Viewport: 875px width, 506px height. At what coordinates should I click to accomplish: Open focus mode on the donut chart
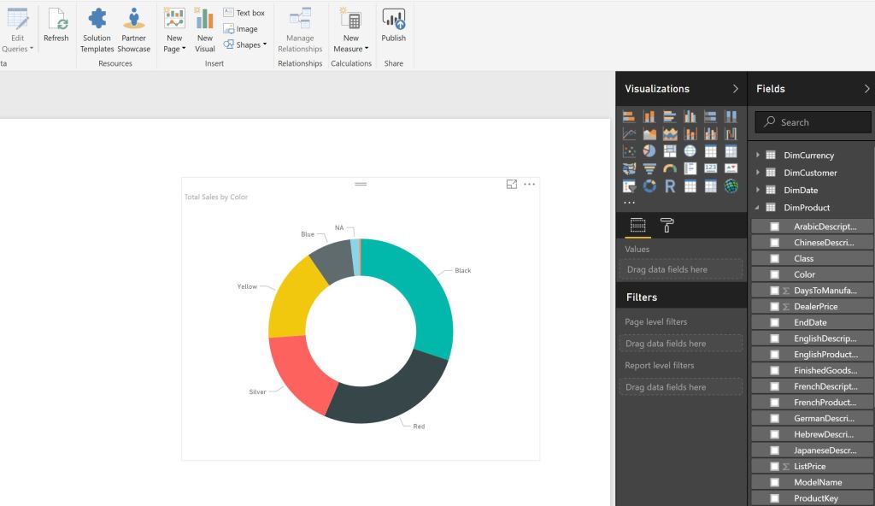510,184
